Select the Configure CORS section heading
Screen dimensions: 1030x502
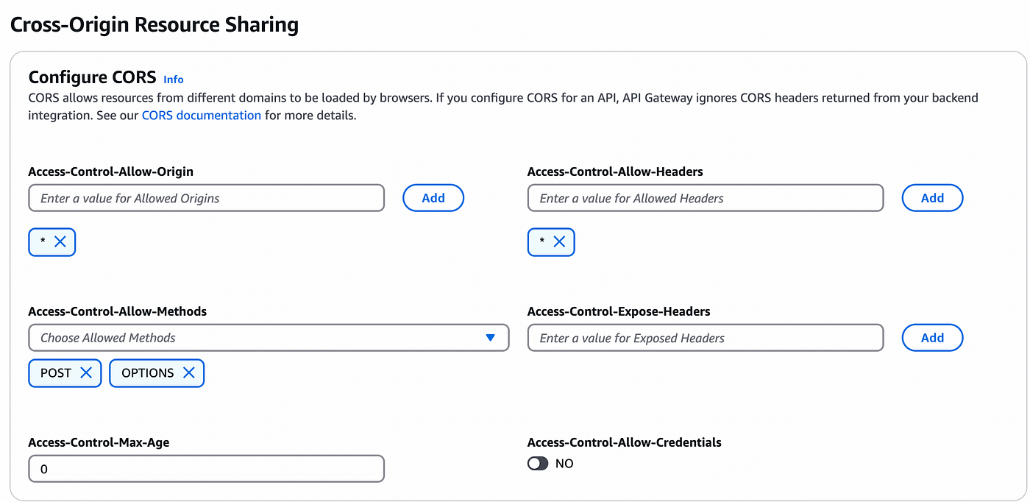91,77
